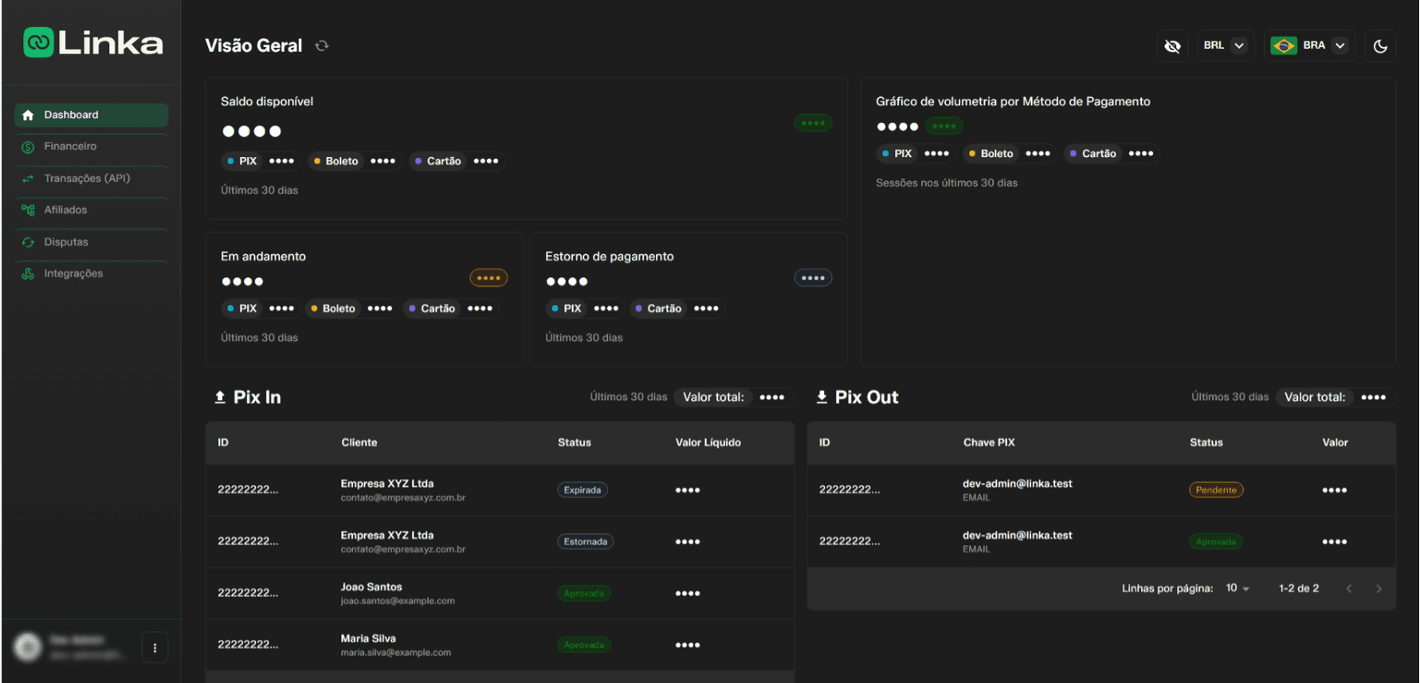Image resolution: width=1420 pixels, height=683 pixels.
Task: Click the Financeiro dollar icon
Action: tap(28, 147)
